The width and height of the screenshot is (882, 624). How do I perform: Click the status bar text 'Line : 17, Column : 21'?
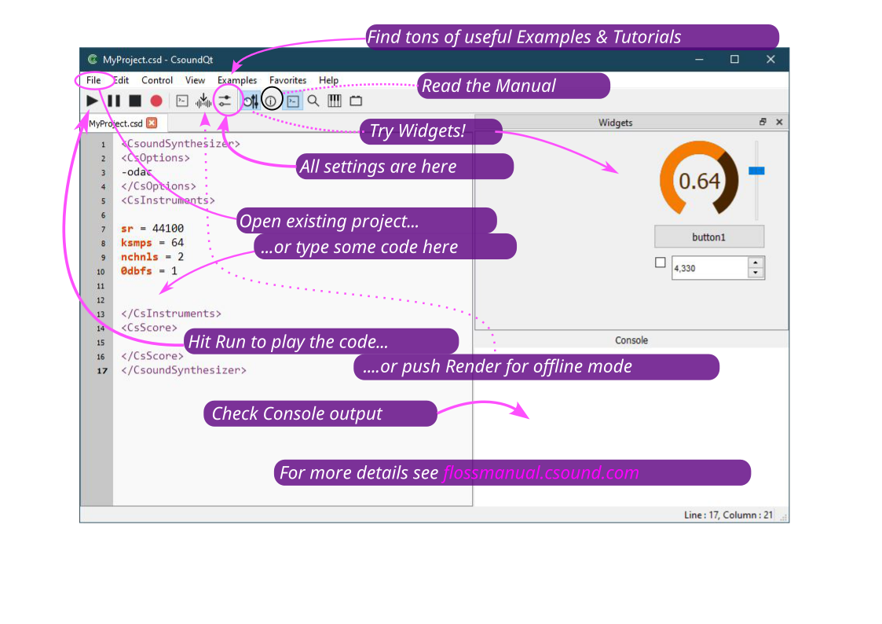pyautogui.click(x=728, y=515)
